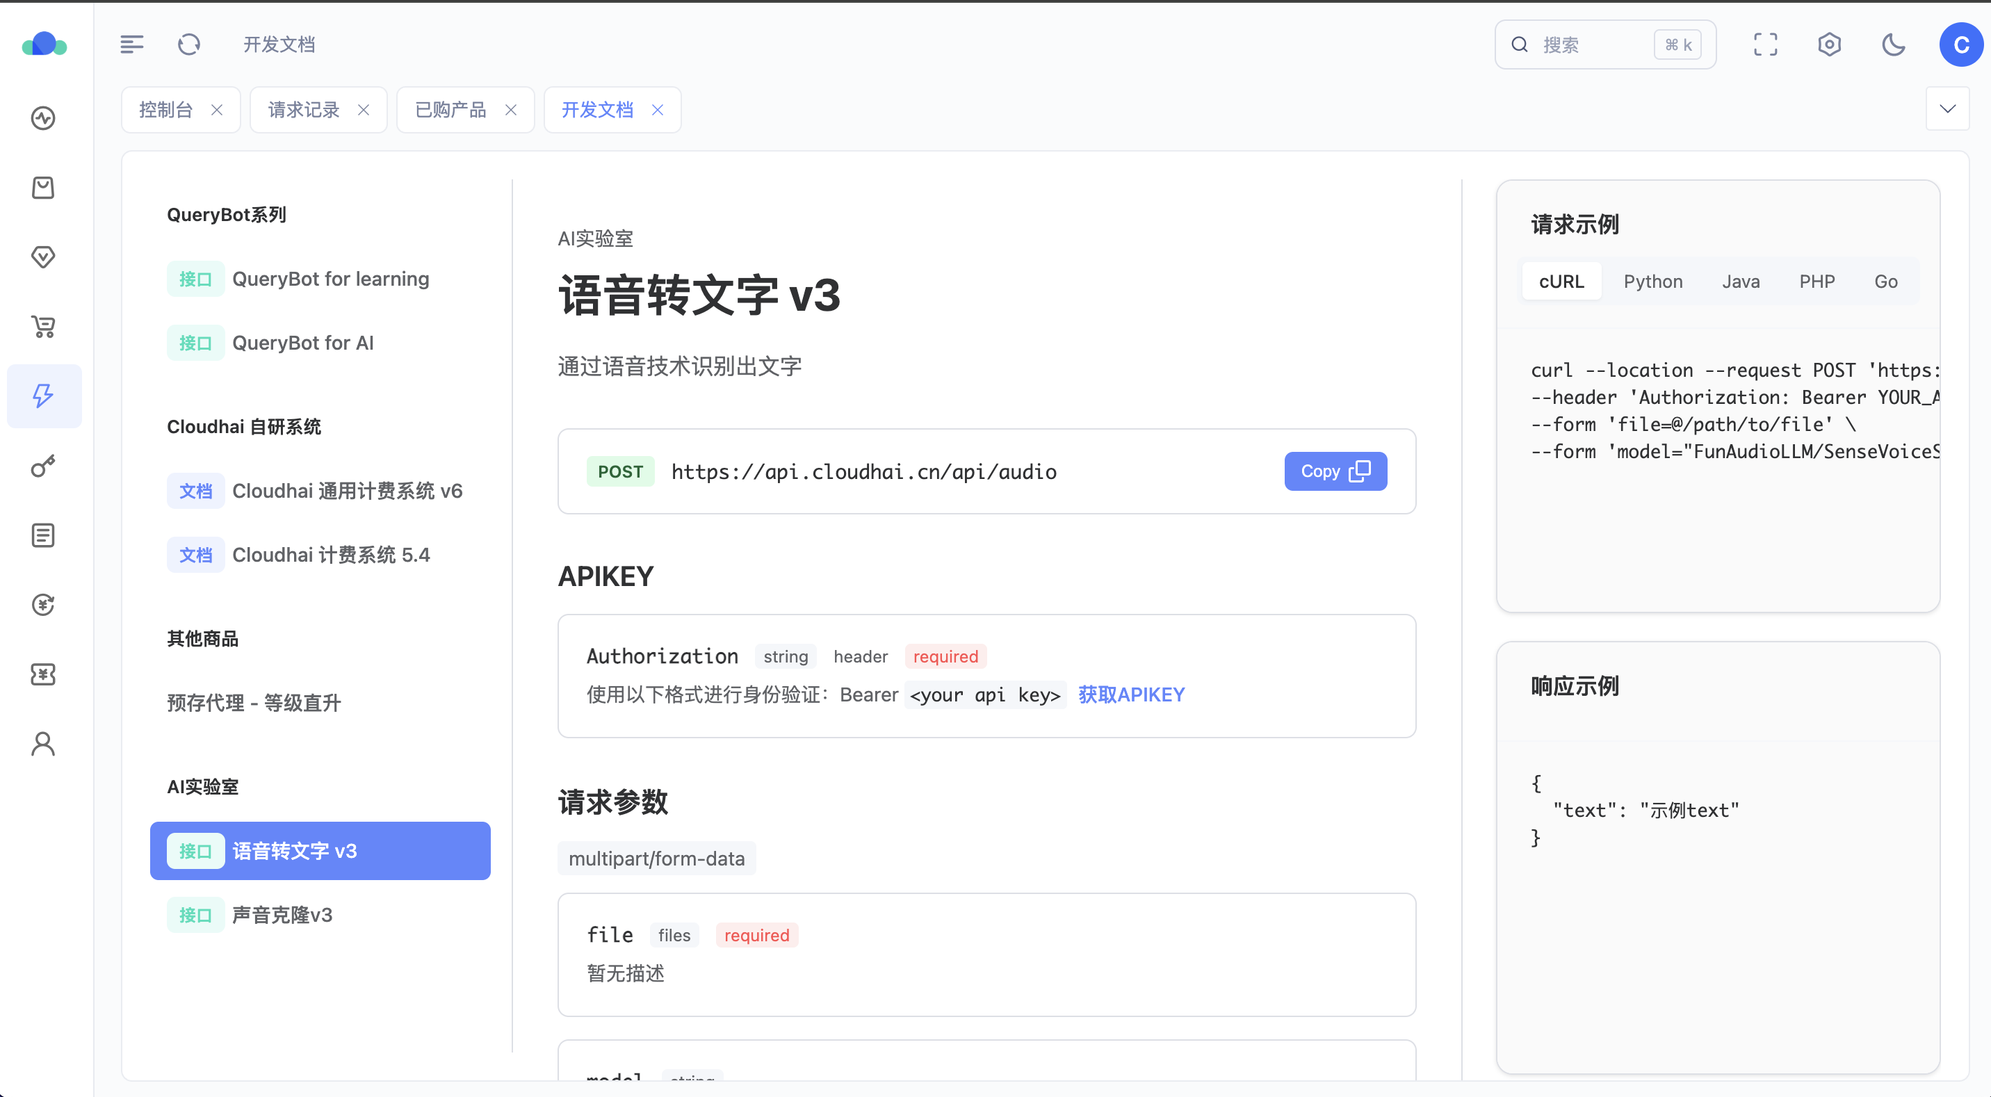Select the lightning bolt sidebar icon
Screen dimensions: 1991x1097
point(43,396)
